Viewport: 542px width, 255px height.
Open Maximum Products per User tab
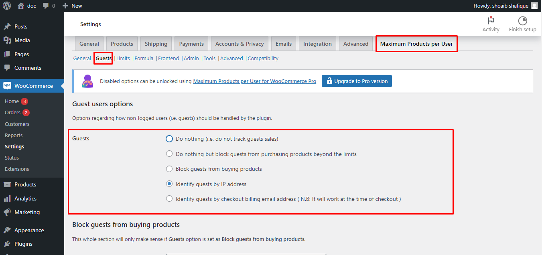pos(416,44)
